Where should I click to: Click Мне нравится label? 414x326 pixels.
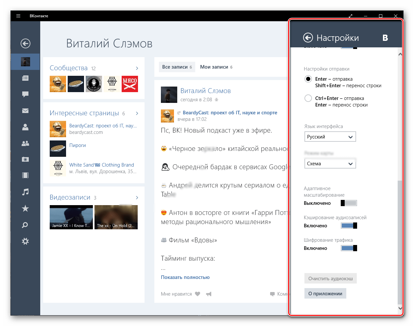pos(176,294)
